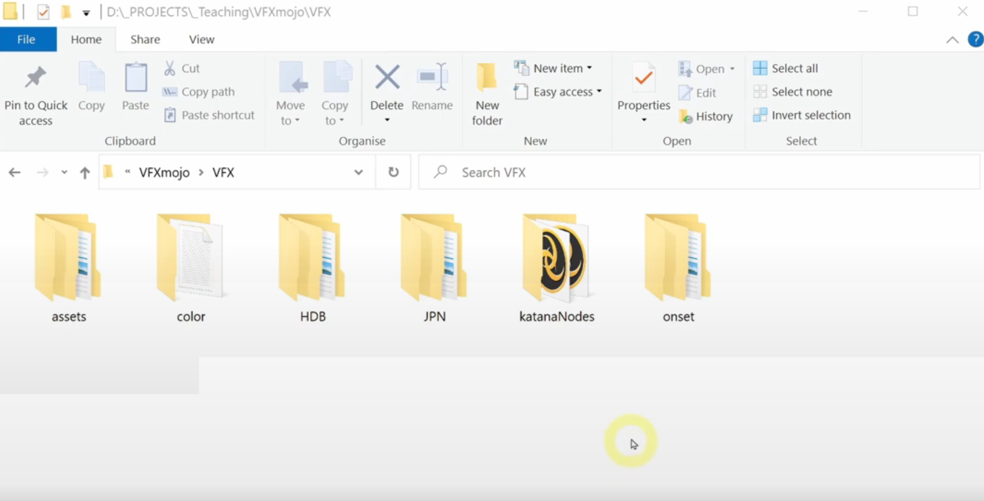Expand the Properties dropdown arrow
Viewport: 984px width, 501px height.
coord(644,120)
